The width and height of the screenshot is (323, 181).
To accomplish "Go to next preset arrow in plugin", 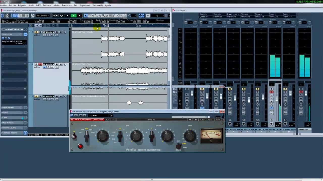I will pos(196,120).
